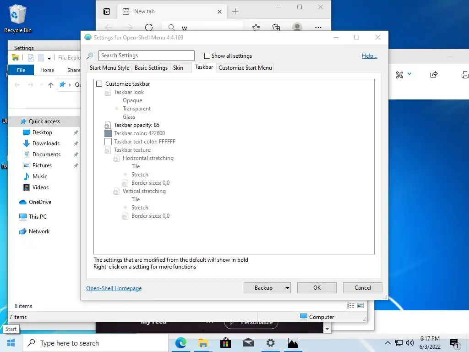
Task: Click the volume icon in system tray
Action: [x=410, y=343]
